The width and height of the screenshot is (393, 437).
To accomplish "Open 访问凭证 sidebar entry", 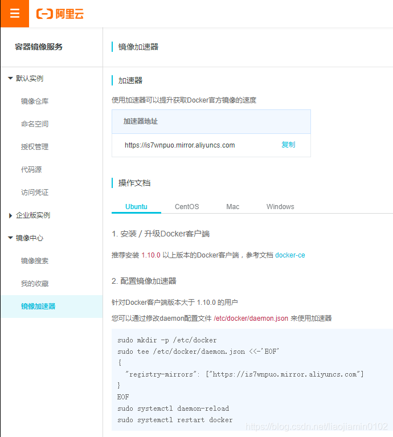I will [35, 193].
